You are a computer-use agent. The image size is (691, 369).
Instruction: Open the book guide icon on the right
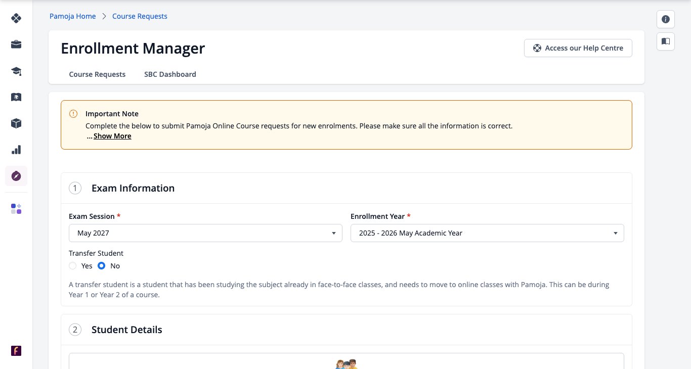666,41
